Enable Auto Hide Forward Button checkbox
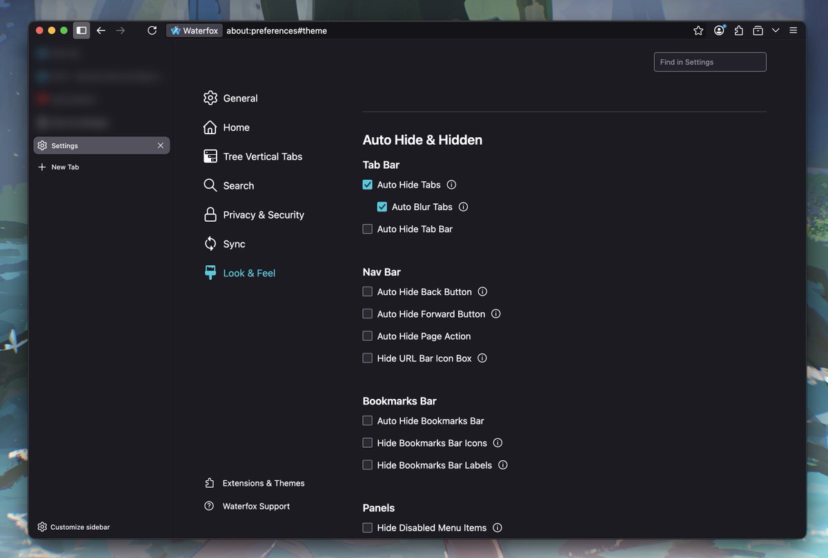The height and width of the screenshot is (558, 828). tap(368, 313)
